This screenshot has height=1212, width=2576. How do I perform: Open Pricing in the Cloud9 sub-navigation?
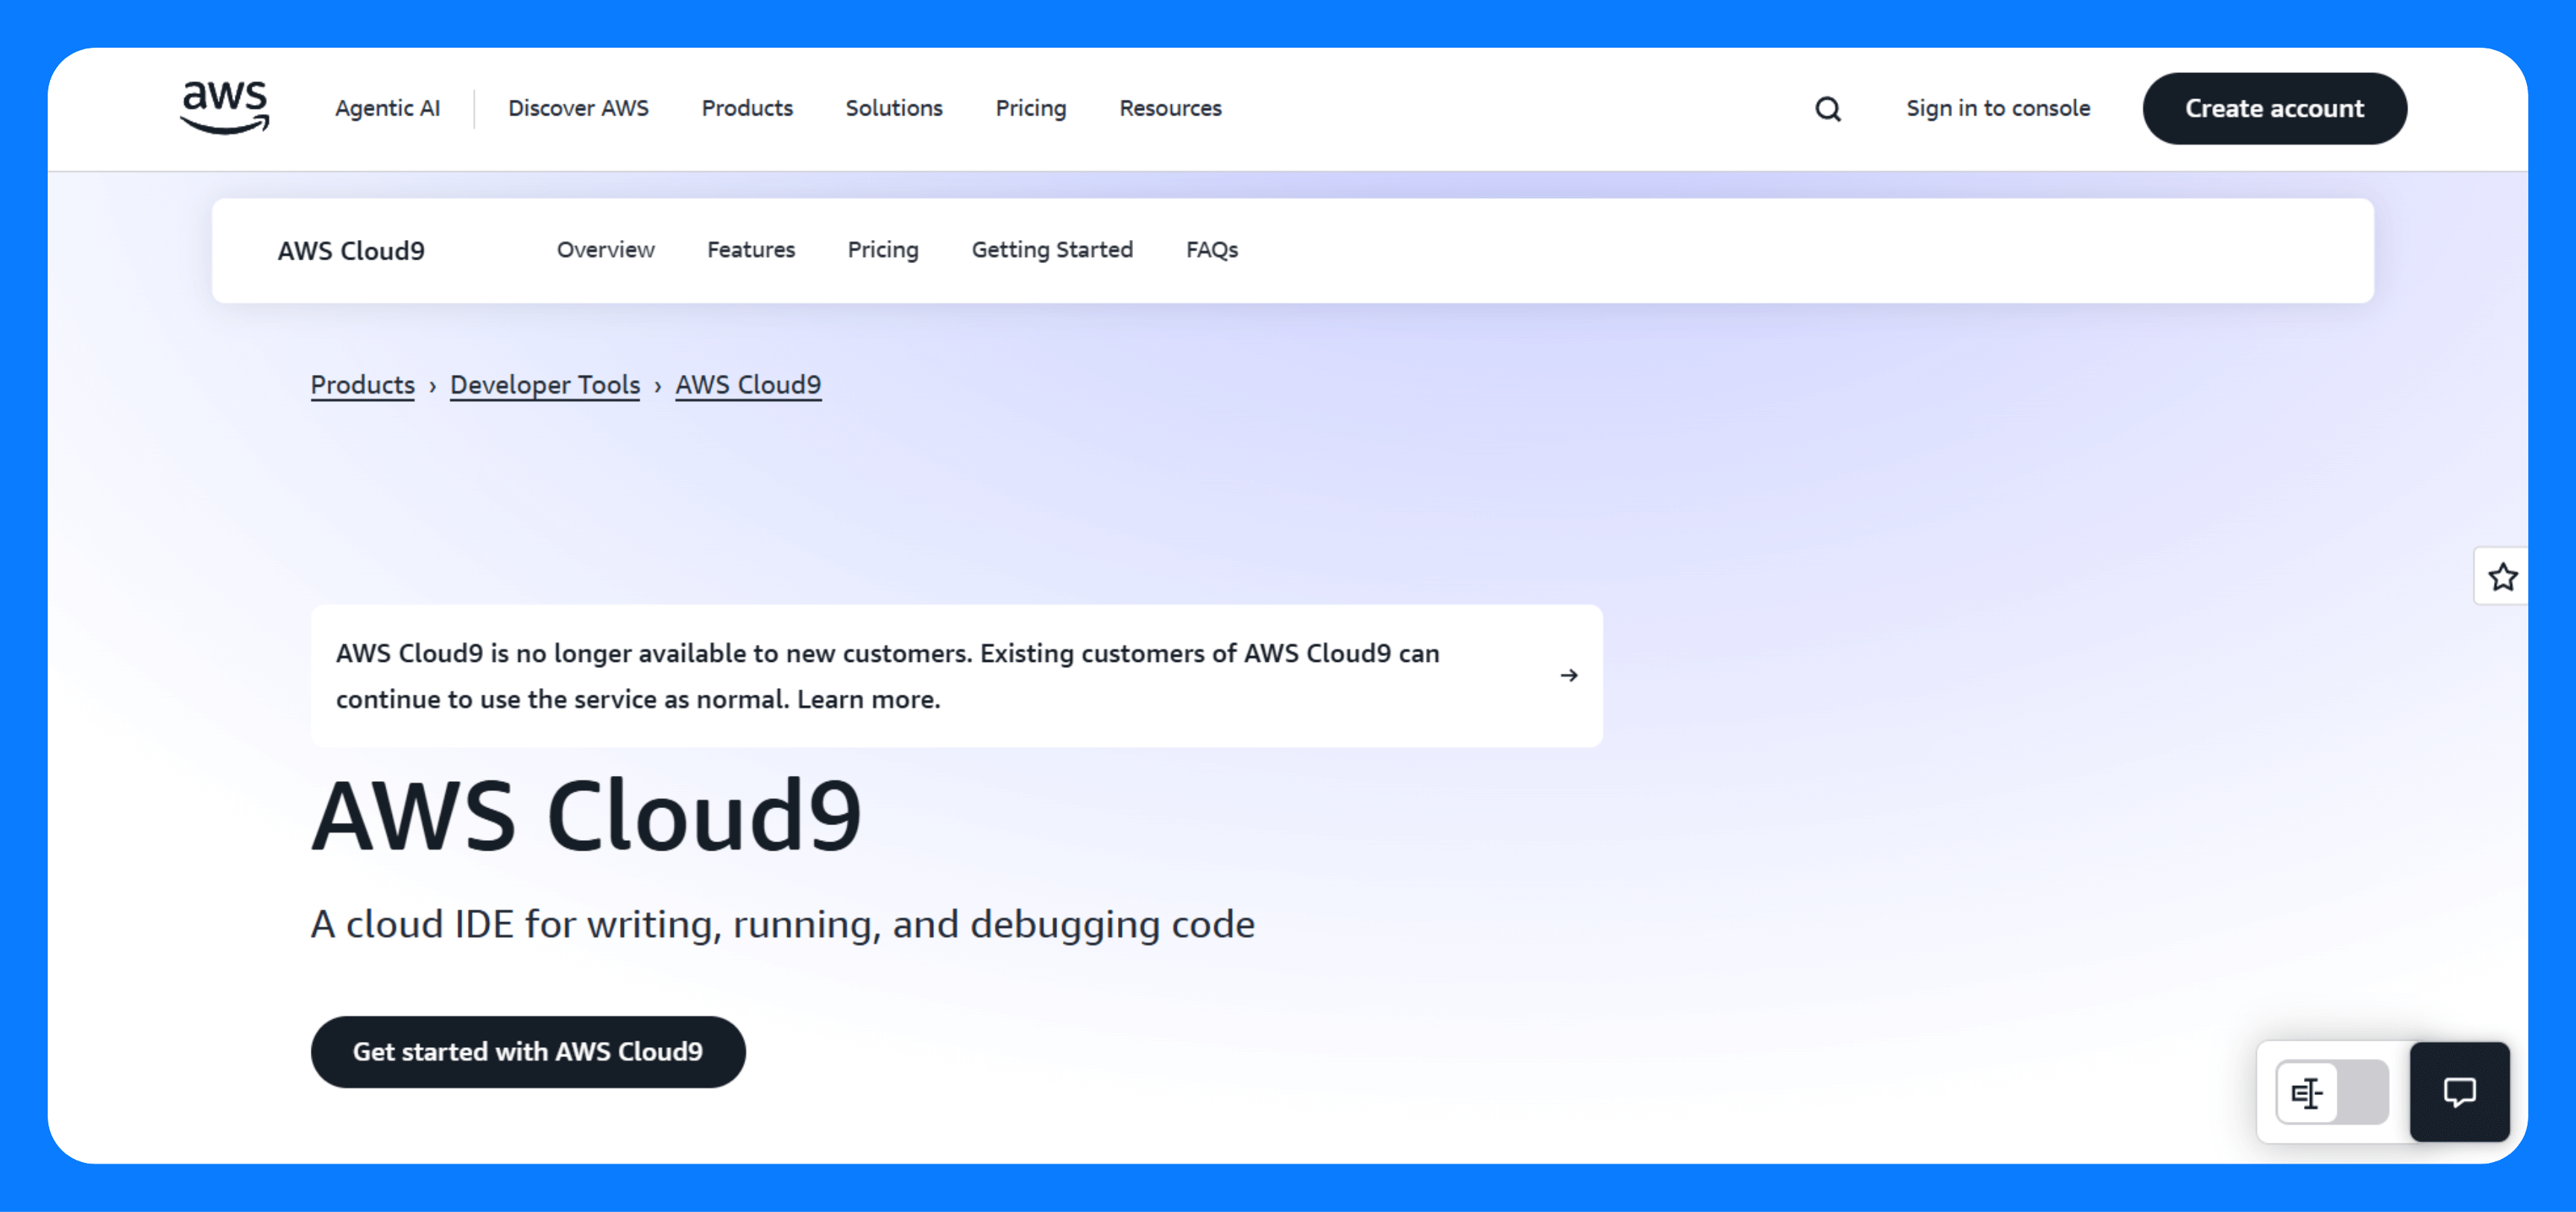tap(882, 250)
